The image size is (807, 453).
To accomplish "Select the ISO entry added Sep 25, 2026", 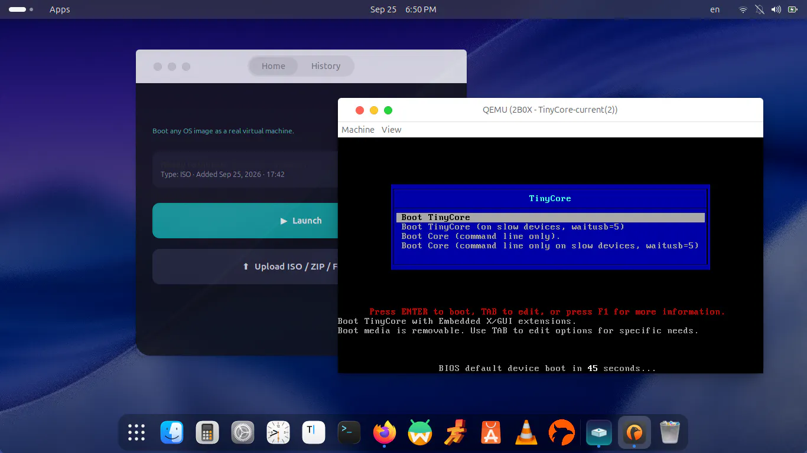I will pos(301,169).
